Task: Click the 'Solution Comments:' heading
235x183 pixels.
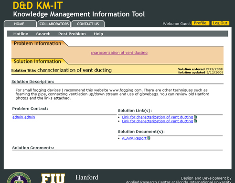Action: pyautogui.click(x=33, y=148)
